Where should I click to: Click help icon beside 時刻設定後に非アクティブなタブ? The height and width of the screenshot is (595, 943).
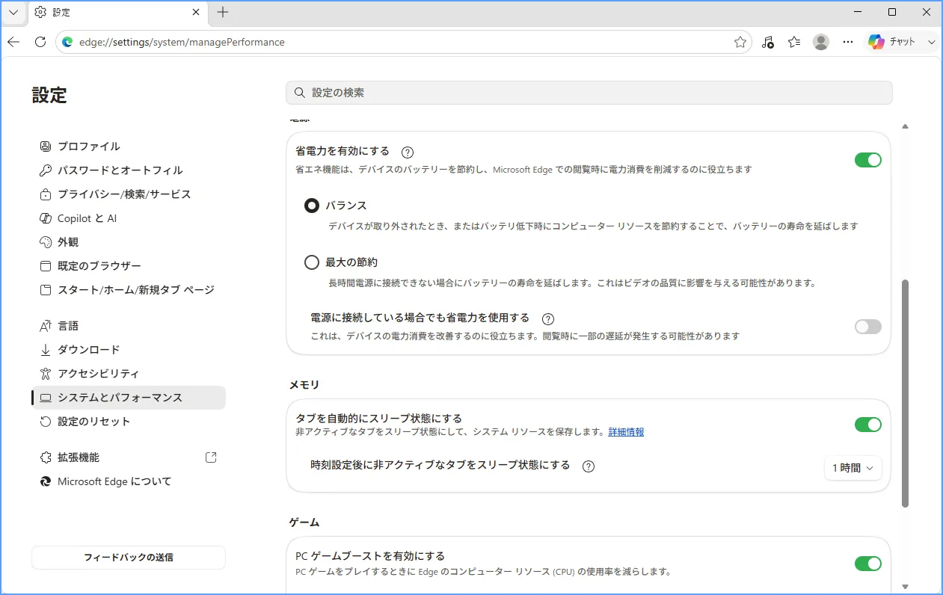tap(589, 466)
